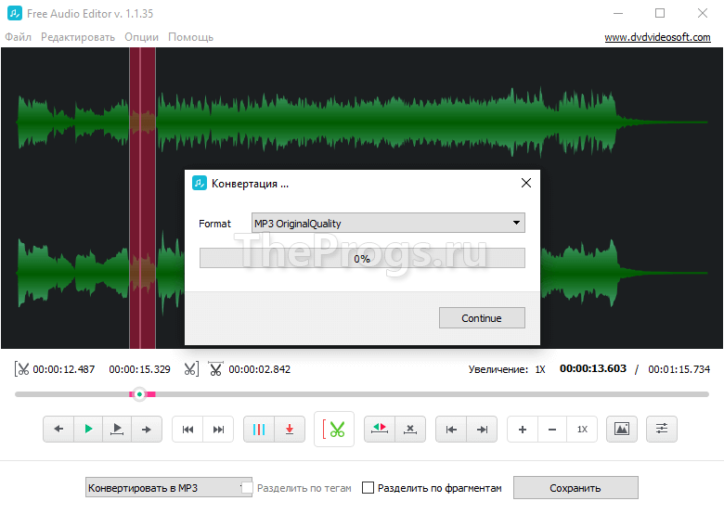
Task: Click the Free Audio Editor app logo
Action: (x=14, y=13)
